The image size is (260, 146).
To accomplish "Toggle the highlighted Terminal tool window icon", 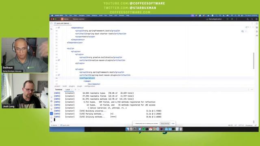I will tap(52, 114).
